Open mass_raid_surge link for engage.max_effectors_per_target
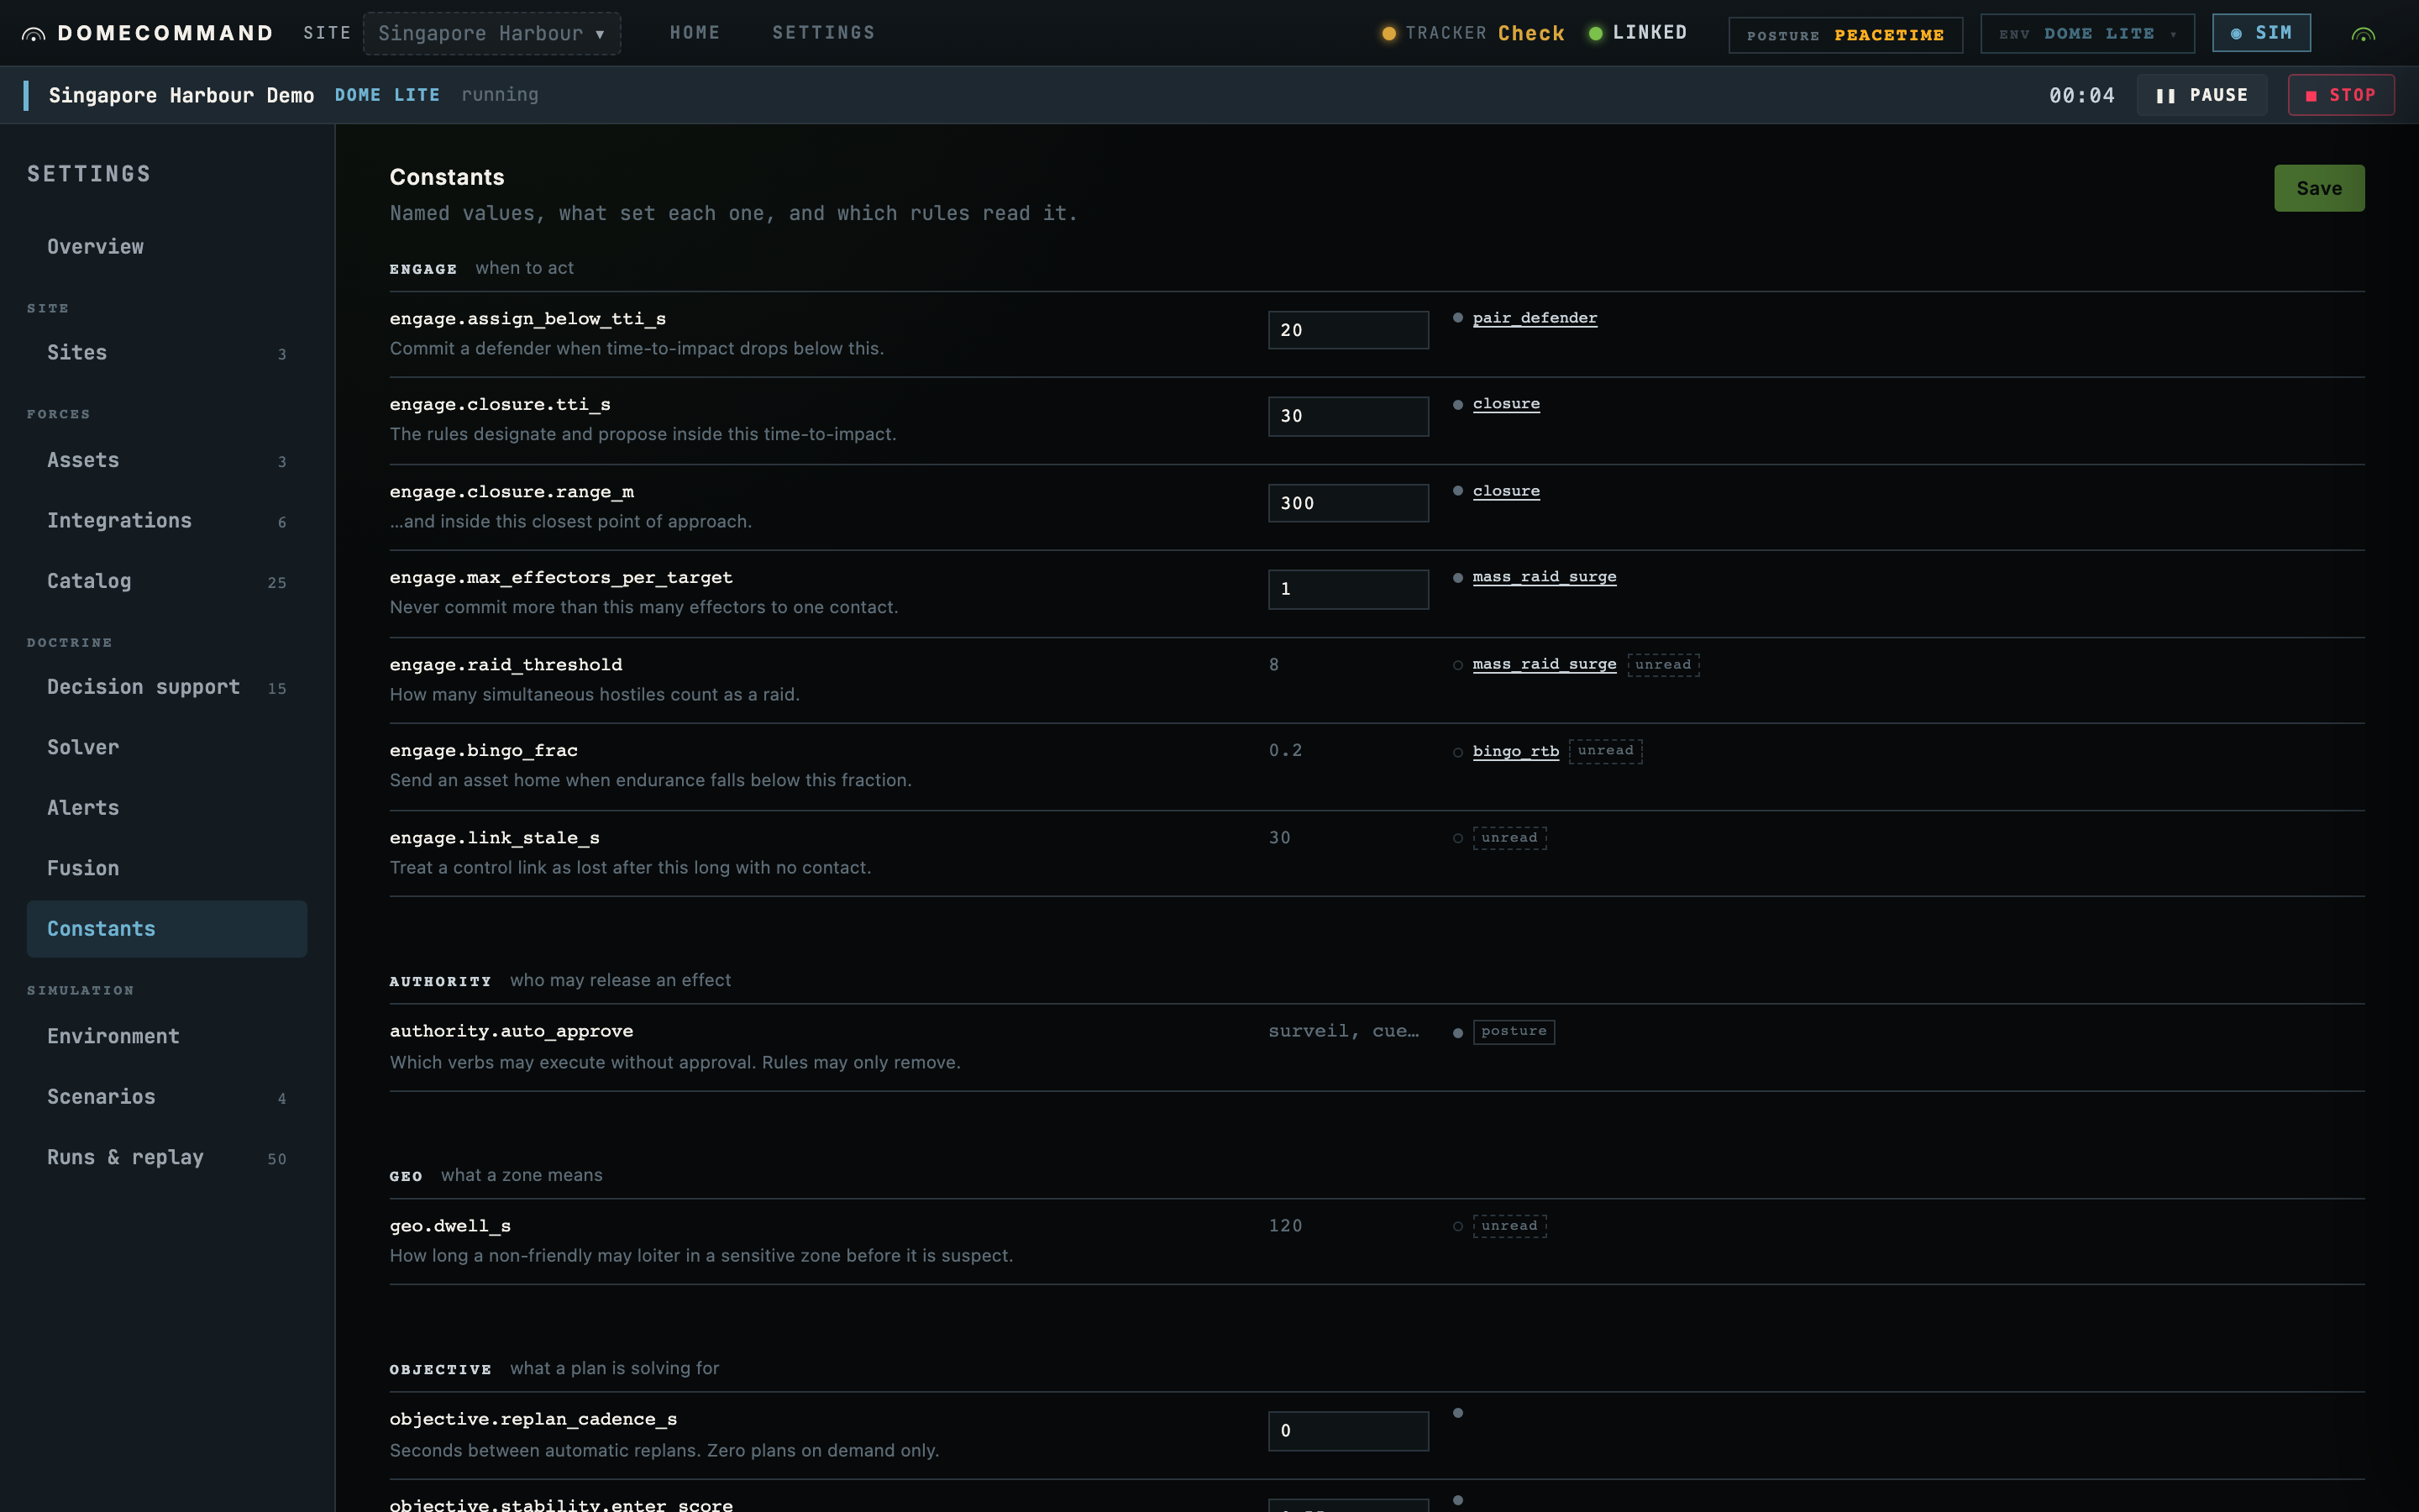 pyautogui.click(x=1545, y=577)
